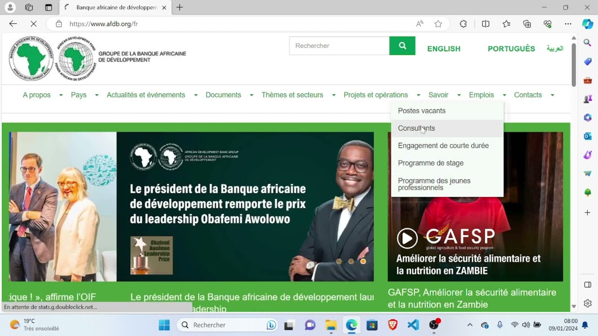Open the Contacts navigation link

pos(528,95)
